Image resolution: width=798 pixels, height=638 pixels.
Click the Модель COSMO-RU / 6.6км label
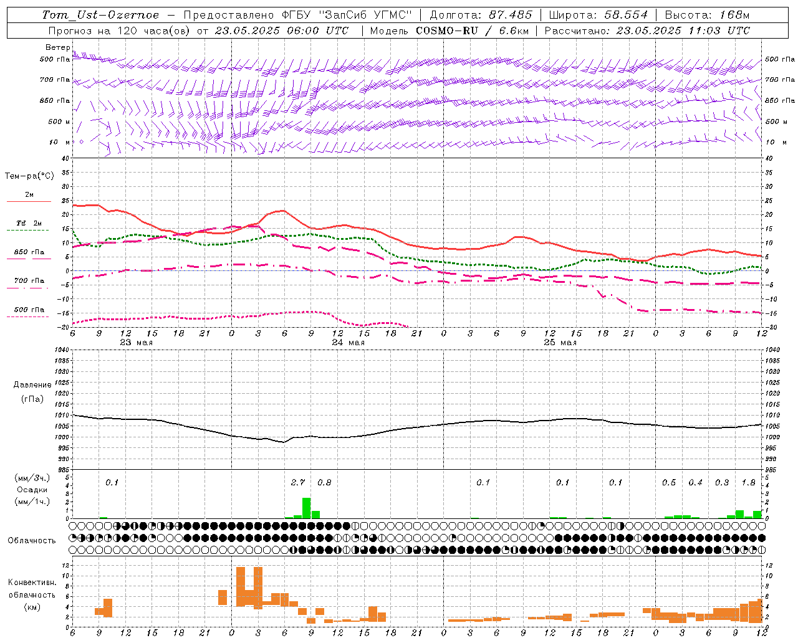(448, 31)
